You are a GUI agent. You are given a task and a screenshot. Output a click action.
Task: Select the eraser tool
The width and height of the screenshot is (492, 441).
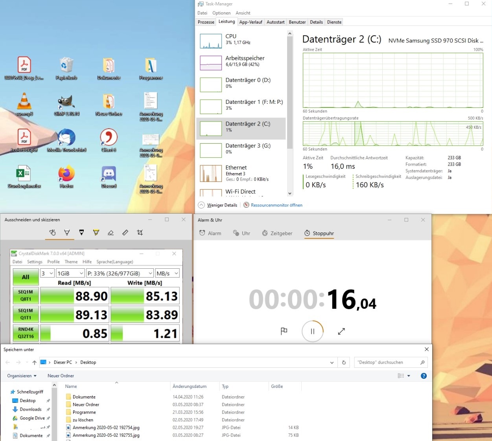coord(111,232)
